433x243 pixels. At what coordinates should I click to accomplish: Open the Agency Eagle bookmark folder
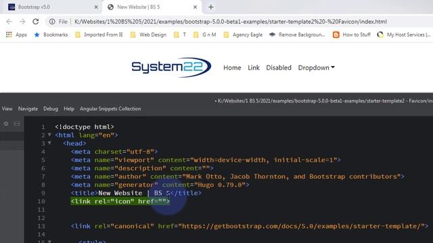point(243,34)
